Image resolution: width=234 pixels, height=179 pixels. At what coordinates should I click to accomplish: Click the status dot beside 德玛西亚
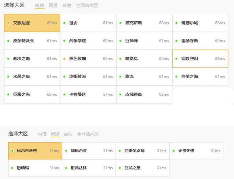66,151
